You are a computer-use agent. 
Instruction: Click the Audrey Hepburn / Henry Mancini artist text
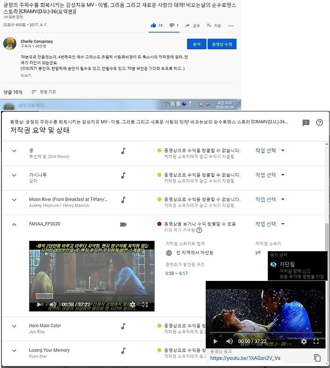pos(59,205)
